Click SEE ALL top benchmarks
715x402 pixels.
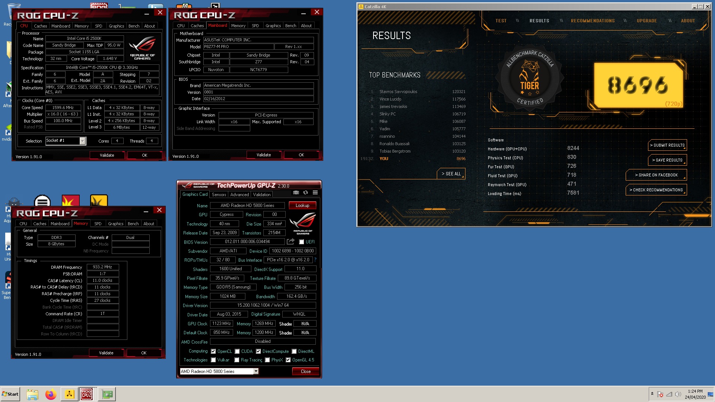point(451,174)
